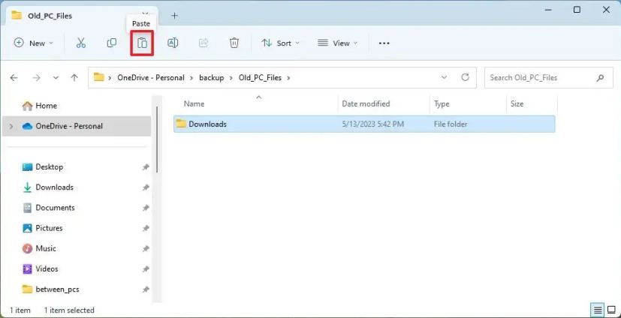The image size is (621, 318).
Task: Click the navigation pane scrollbar
Action: (157, 139)
